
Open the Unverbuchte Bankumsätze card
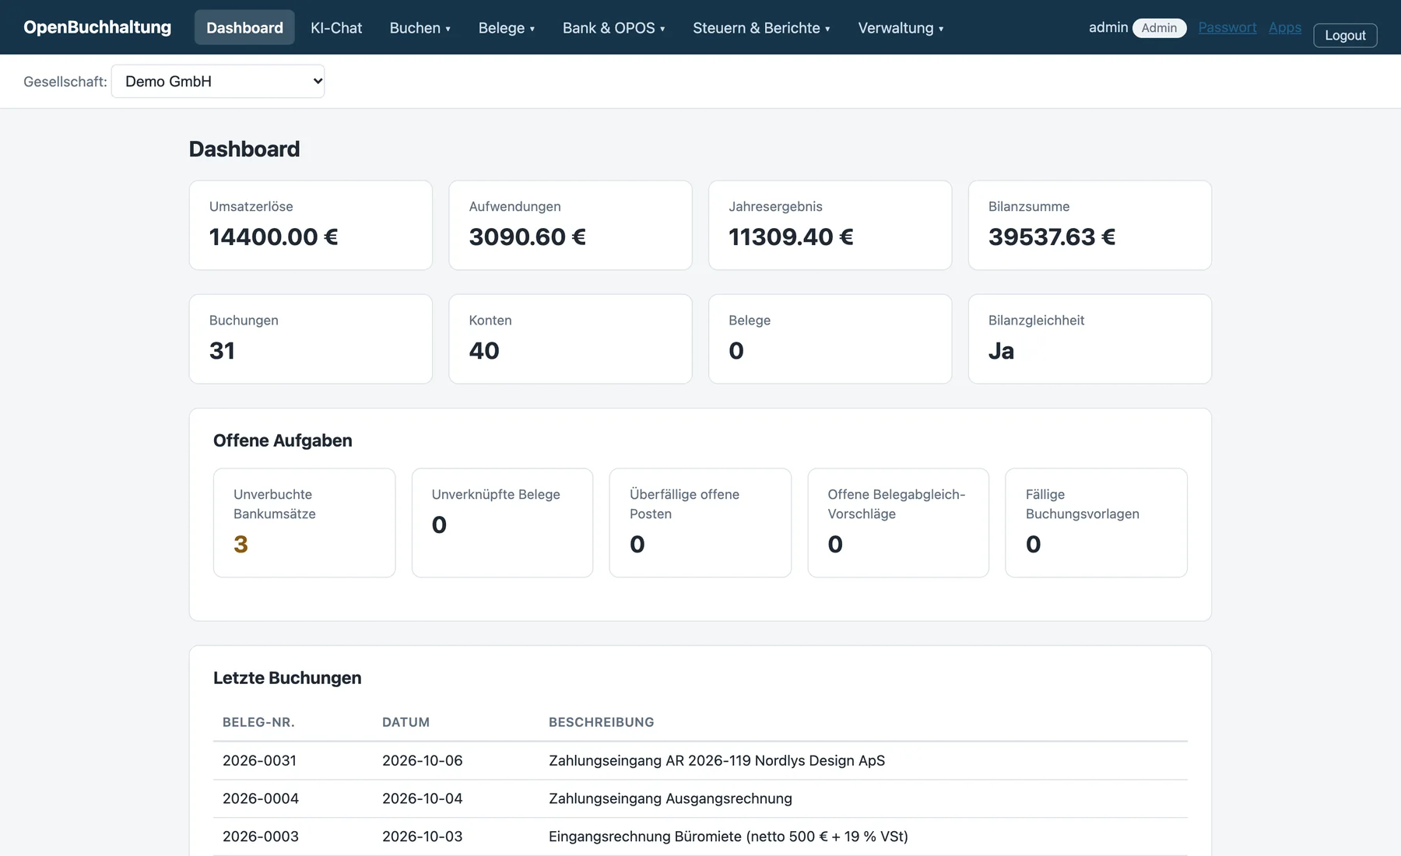(x=304, y=523)
